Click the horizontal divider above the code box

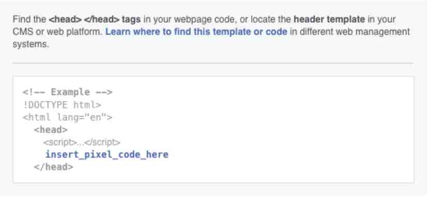point(213,63)
